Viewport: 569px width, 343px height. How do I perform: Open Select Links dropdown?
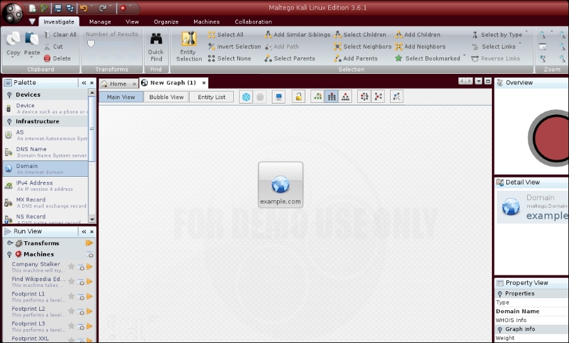coord(496,46)
